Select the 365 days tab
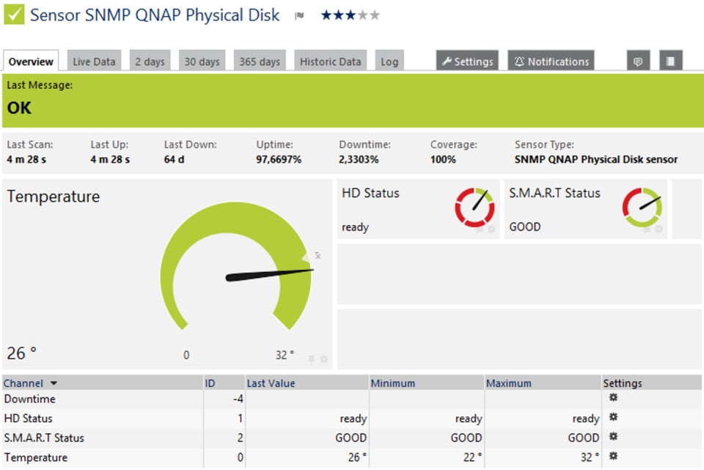This screenshot has width=704, height=470. 259,61
